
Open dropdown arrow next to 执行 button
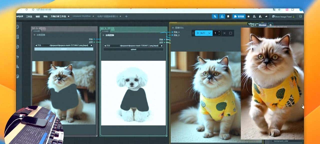tap(209, 33)
